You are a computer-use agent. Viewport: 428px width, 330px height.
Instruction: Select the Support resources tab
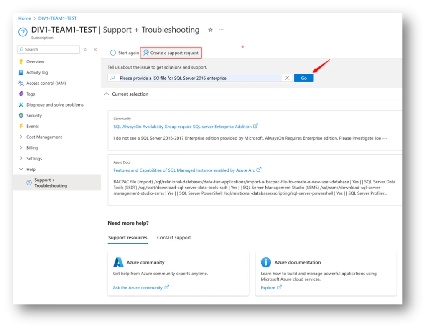coord(127,237)
